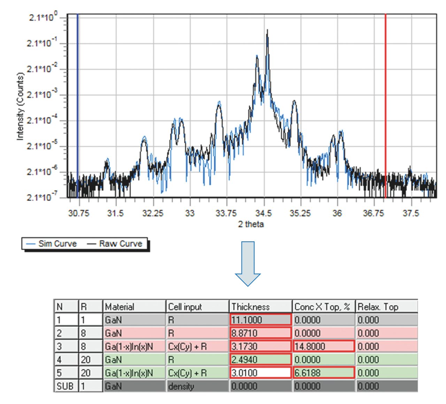446x404 pixels.
Task: Select the Raw Curve legend entry
Action: pos(115,244)
